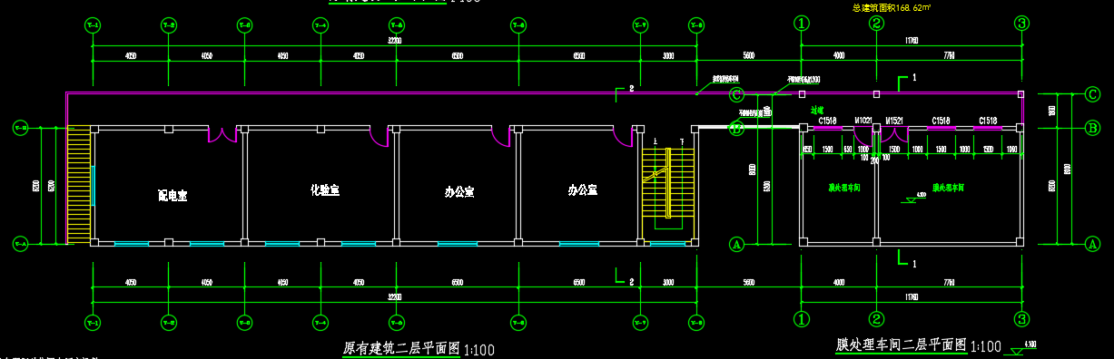Screen dimensions: 1114x359
Task: Click grid bubble 1 above the workshop plan
Action: click(x=802, y=24)
